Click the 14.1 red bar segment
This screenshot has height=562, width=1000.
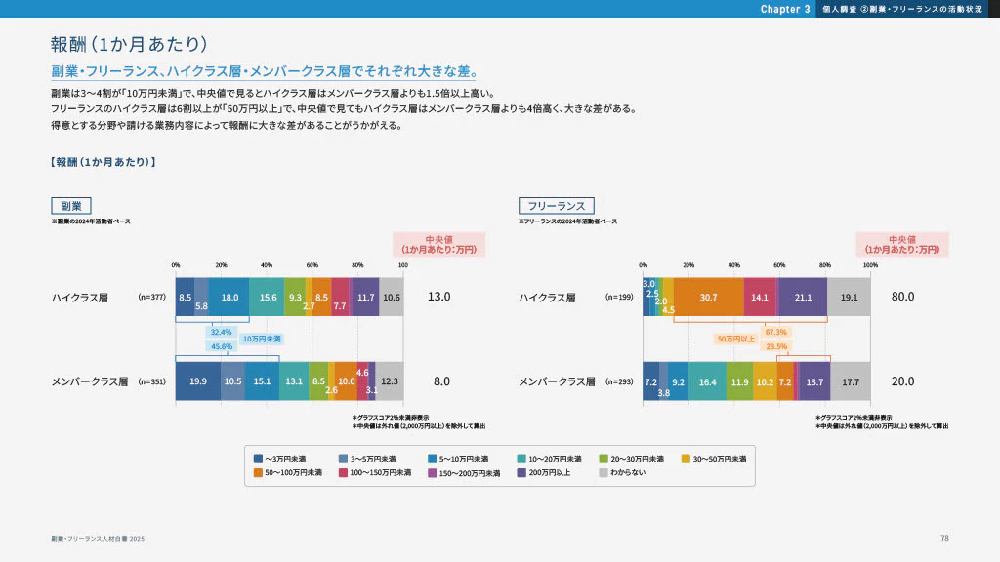760,297
